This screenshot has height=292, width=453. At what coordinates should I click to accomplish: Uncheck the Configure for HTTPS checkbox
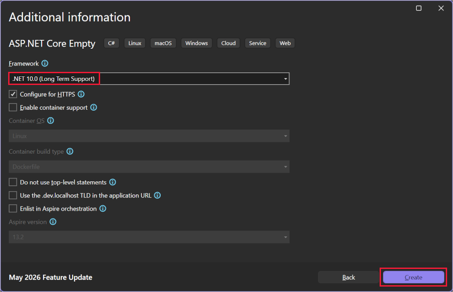point(13,94)
